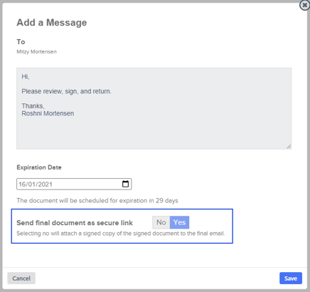The image size is (310, 292).
Task: Place cursor on Roshni Mortensen signature line
Action: [x=48, y=113]
